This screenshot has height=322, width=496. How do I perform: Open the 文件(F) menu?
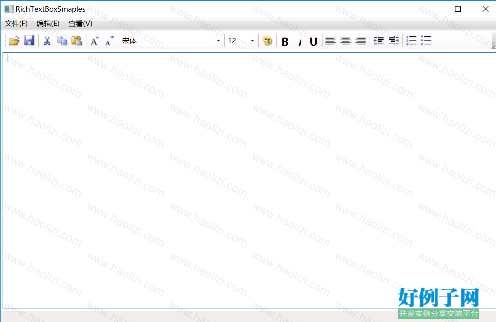[16, 24]
